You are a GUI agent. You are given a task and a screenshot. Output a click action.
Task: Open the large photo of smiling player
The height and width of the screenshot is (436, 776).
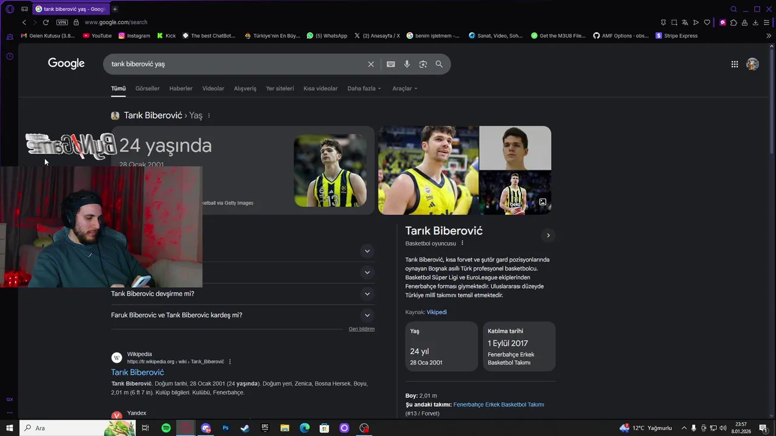coord(428,170)
